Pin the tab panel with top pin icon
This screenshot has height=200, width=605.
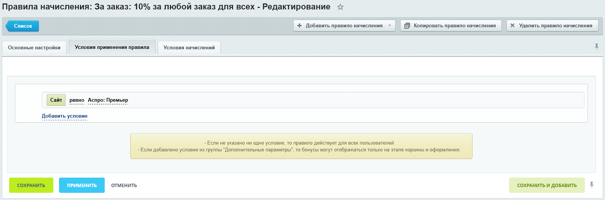point(597,47)
